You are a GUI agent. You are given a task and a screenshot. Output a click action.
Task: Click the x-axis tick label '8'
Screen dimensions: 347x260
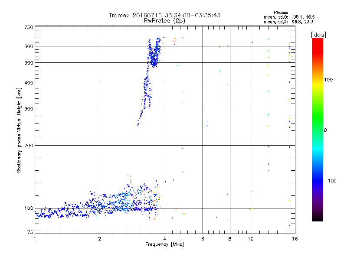pos(230,239)
